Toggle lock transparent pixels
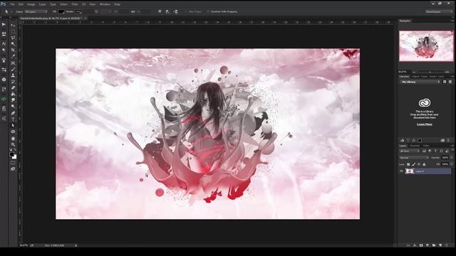The image size is (456, 256). (408, 164)
